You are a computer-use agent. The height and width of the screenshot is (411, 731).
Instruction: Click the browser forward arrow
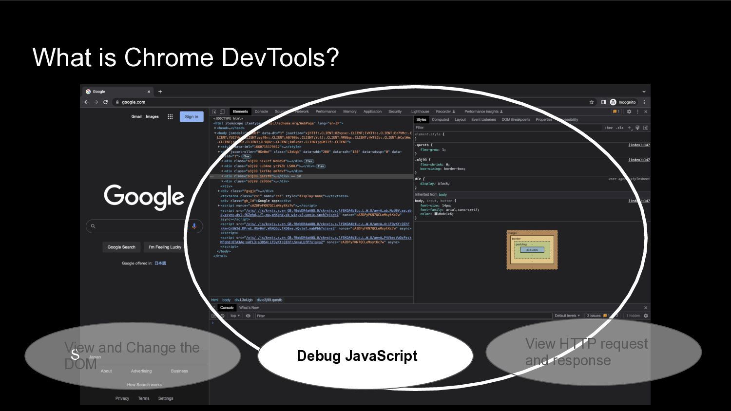[96, 102]
